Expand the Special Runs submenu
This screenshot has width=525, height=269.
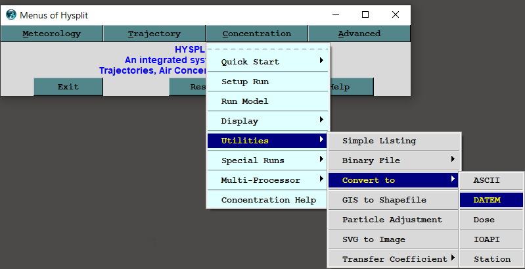(267, 160)
